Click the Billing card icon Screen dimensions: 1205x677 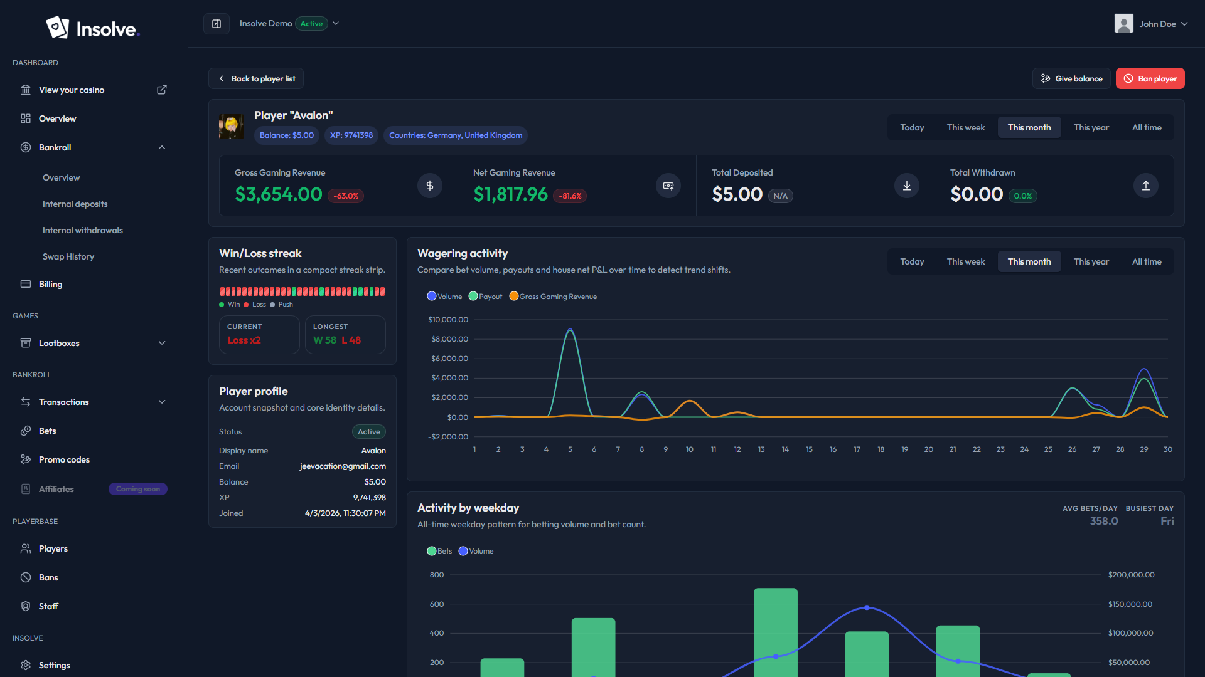(x=26, y=284)
